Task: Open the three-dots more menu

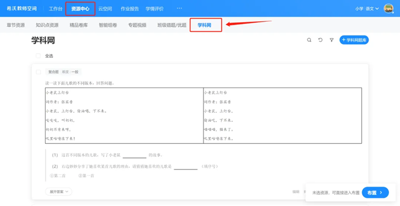Action: click(179, 9)
